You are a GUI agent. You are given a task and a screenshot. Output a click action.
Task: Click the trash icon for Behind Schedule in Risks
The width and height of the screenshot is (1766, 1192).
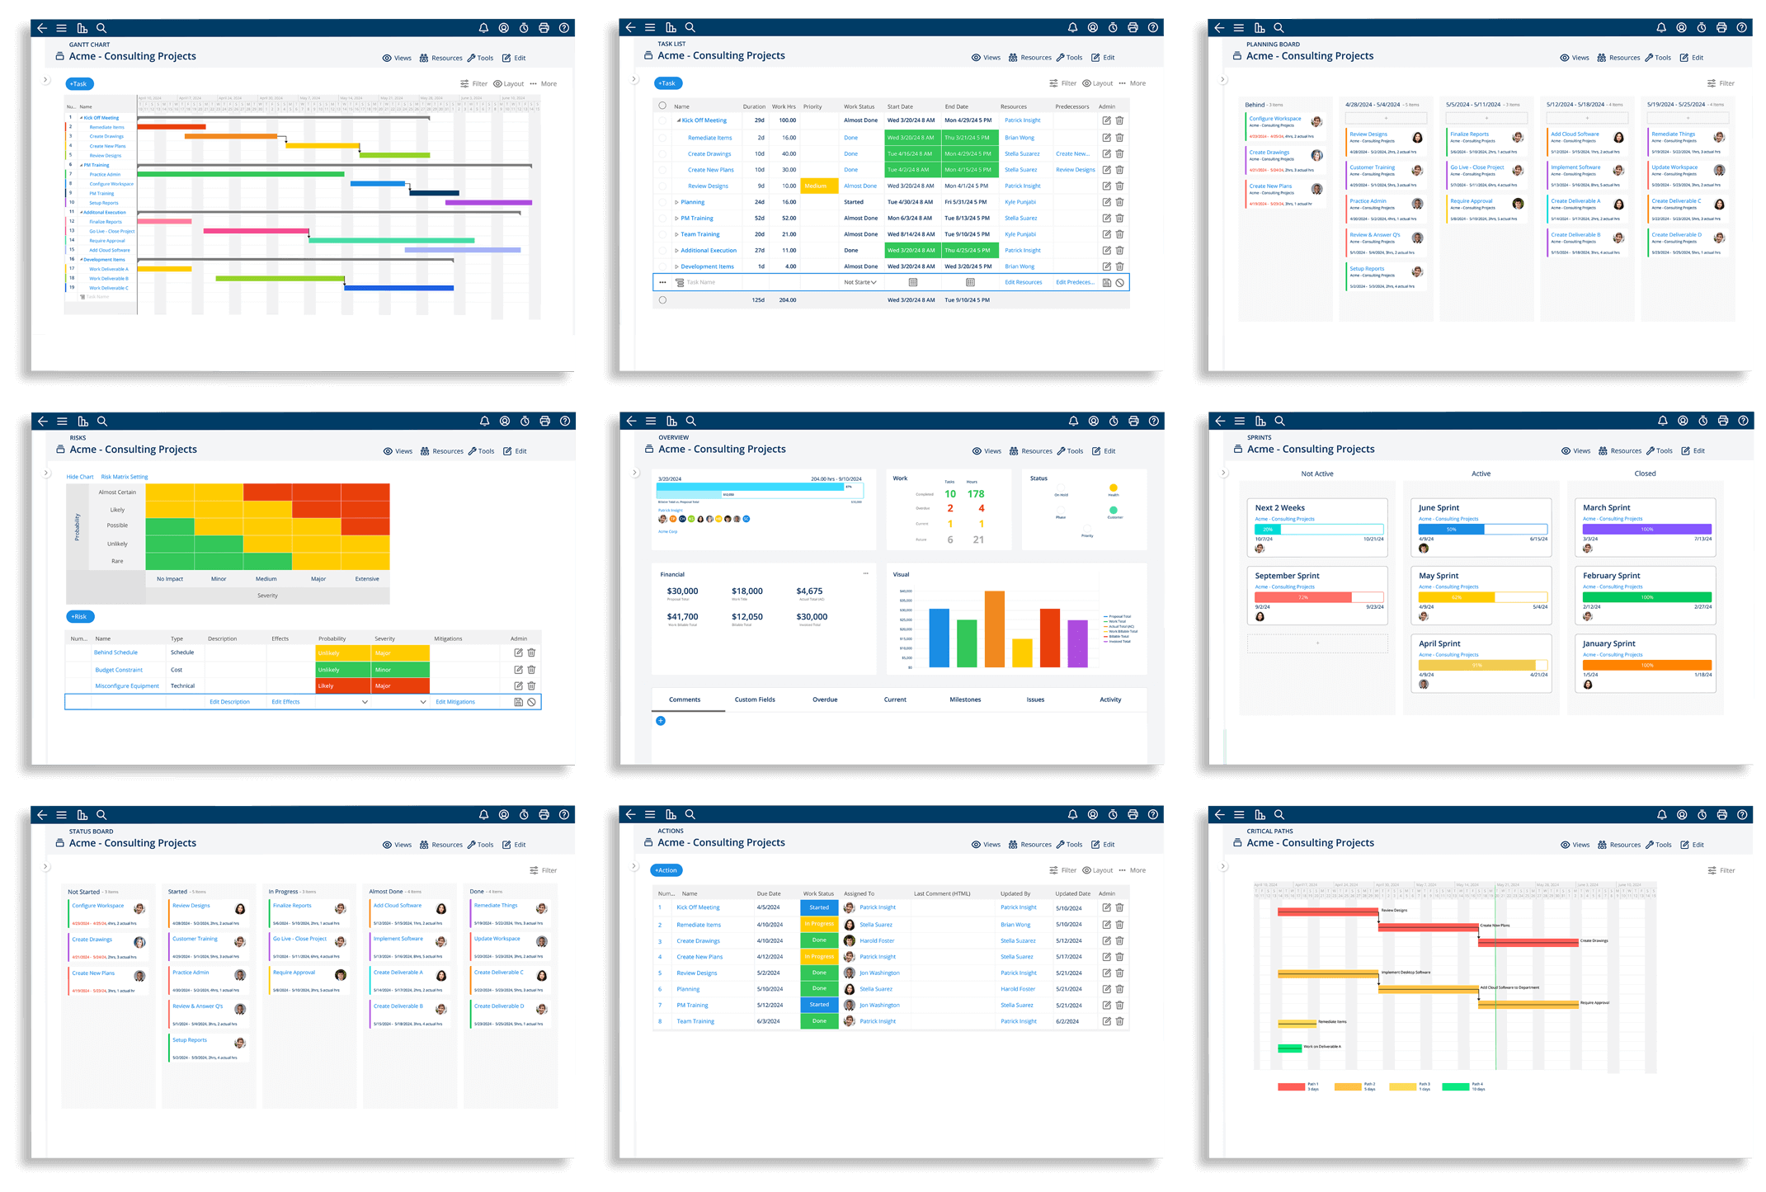[x=531, y=653]
